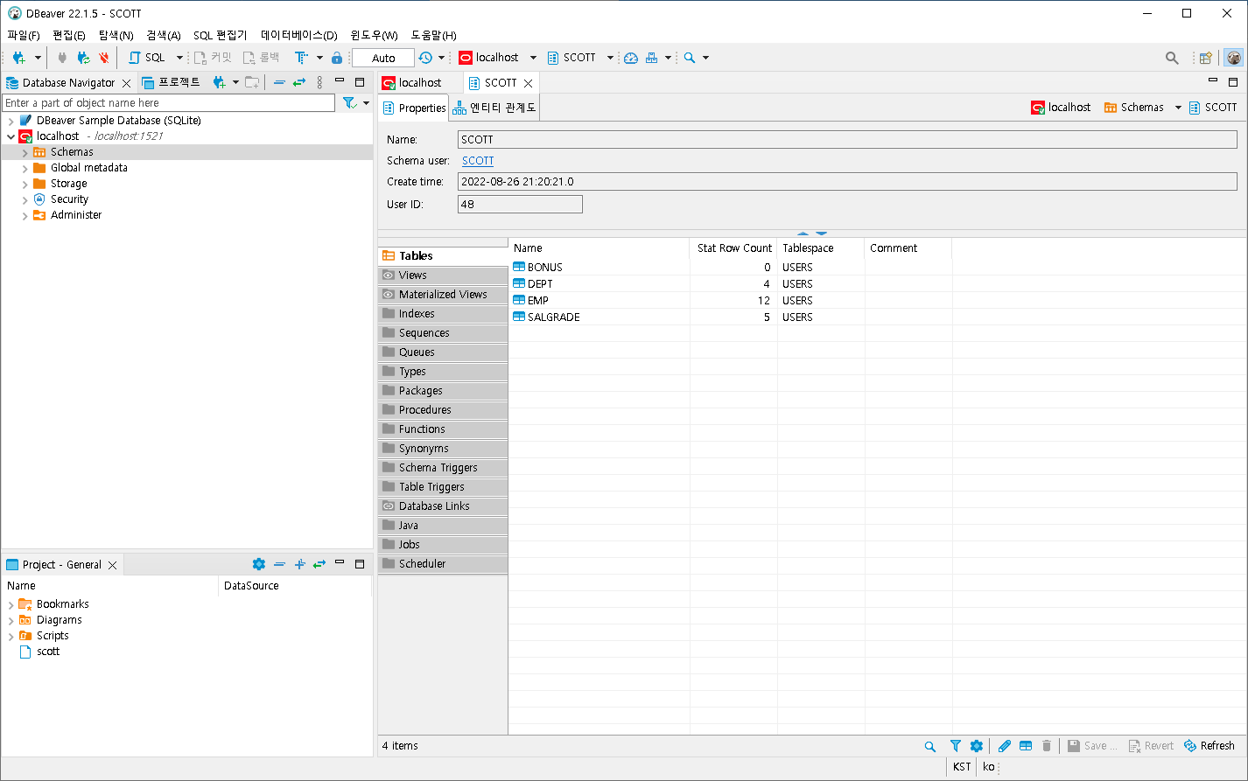
Task: Close the Database Navigator tab
Action: [126, 83]
